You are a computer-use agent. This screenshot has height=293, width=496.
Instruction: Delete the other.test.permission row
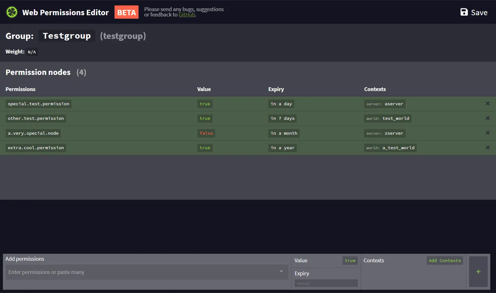(x=487, y=118)
